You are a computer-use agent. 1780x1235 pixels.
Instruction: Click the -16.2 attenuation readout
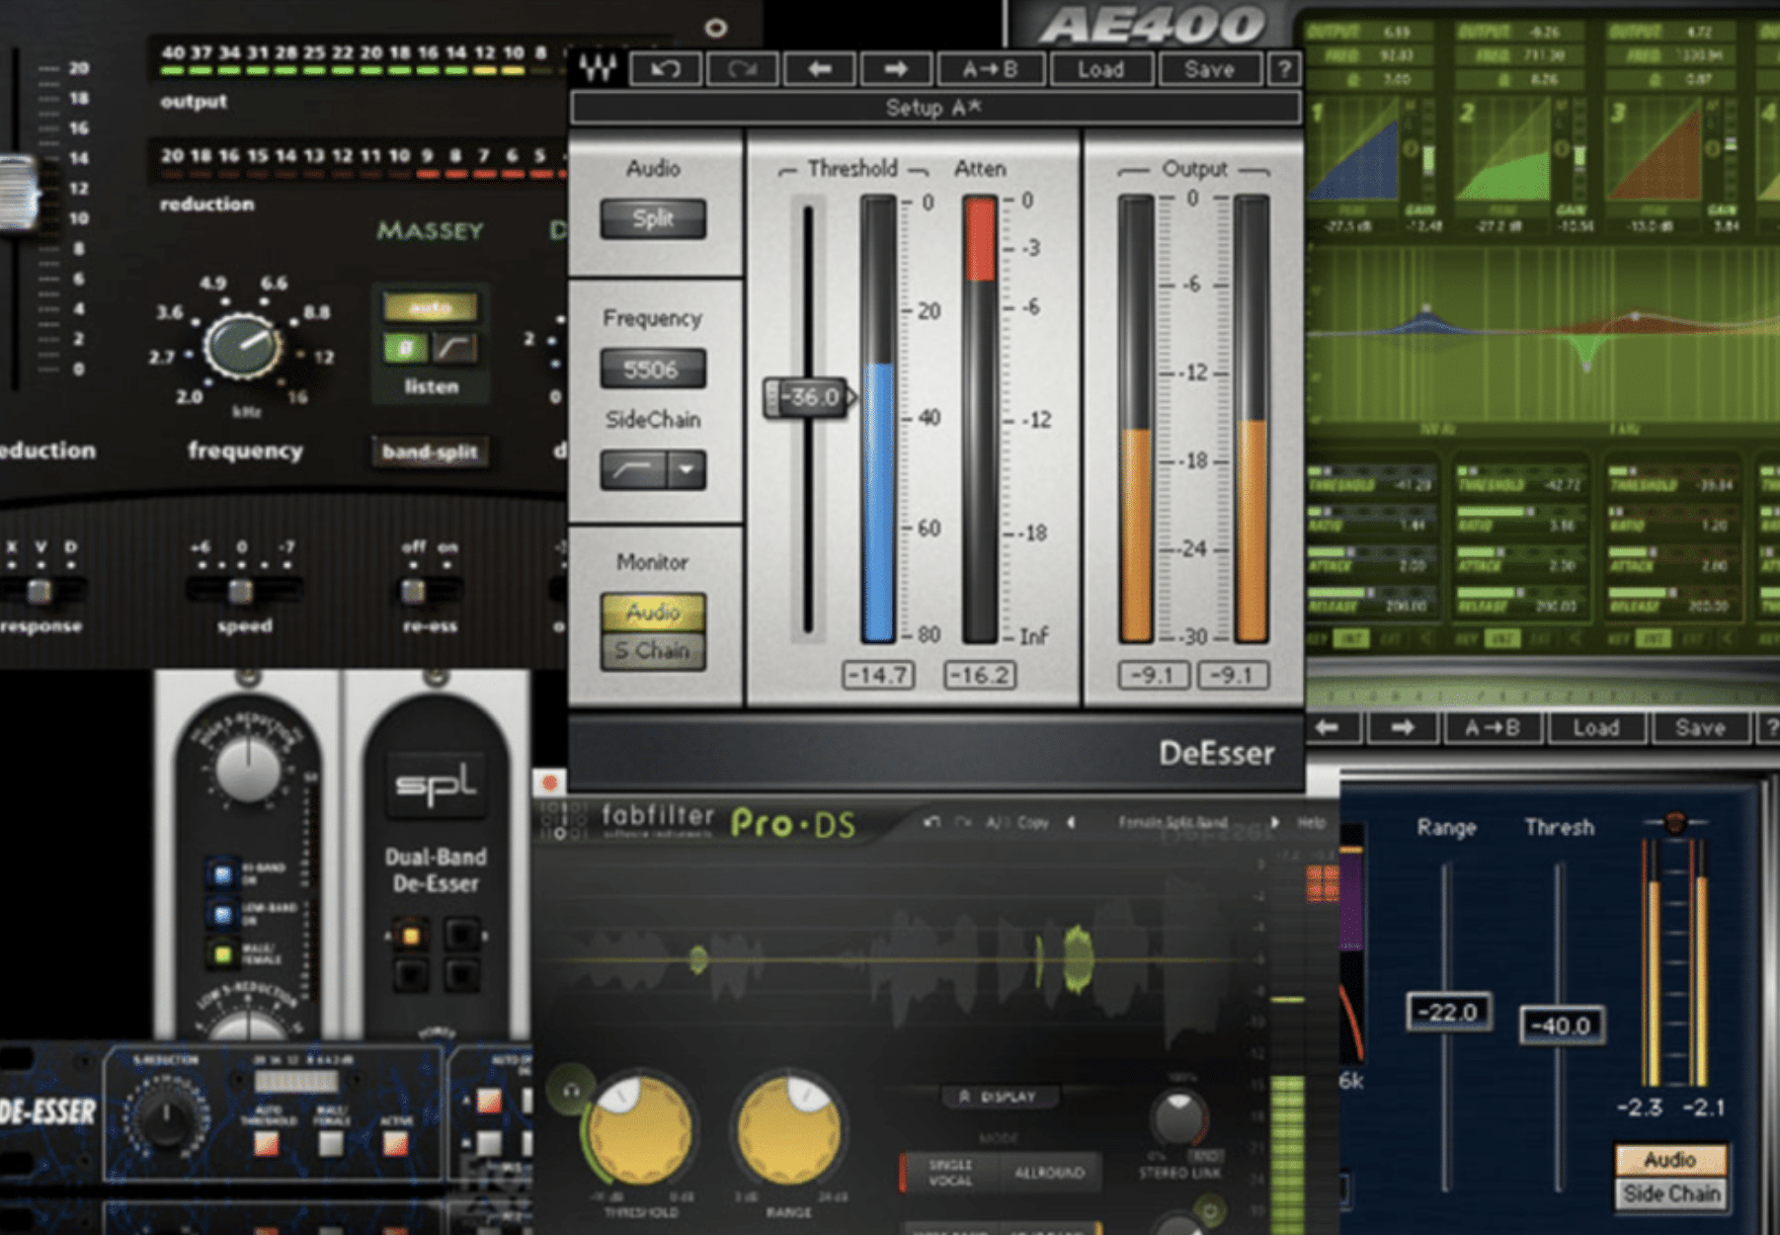click(980, 676)
